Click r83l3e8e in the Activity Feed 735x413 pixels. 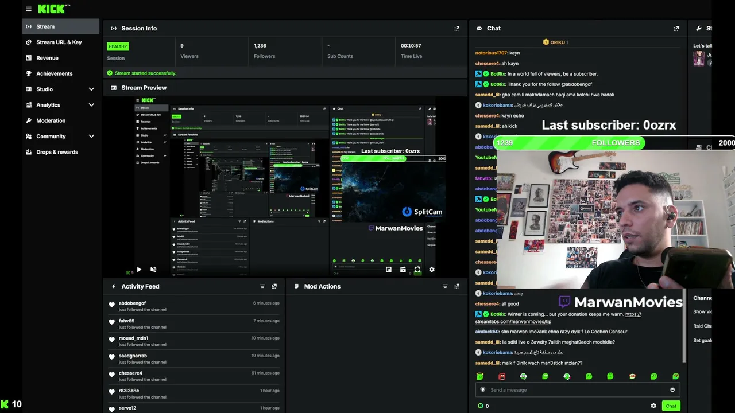pos(129,391)
